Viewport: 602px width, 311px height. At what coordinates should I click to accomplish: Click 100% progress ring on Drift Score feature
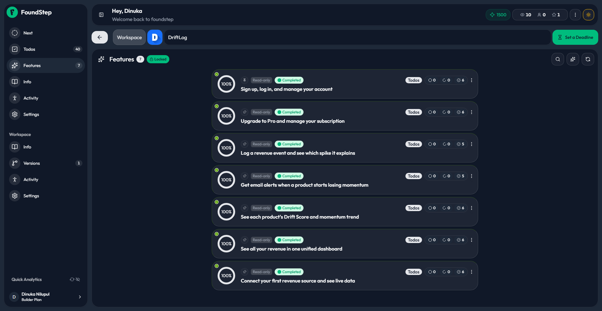point(226,212)
